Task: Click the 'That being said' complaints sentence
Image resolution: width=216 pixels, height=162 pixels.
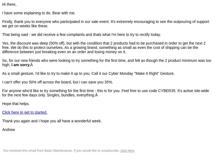Action: 82,35
